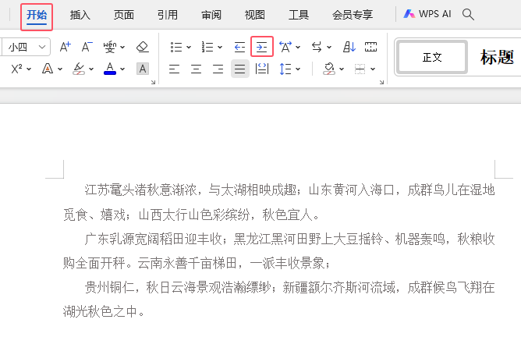Click the phonetic guide (拼音) icon
521x362 pixels.
(x=109, y=47)
